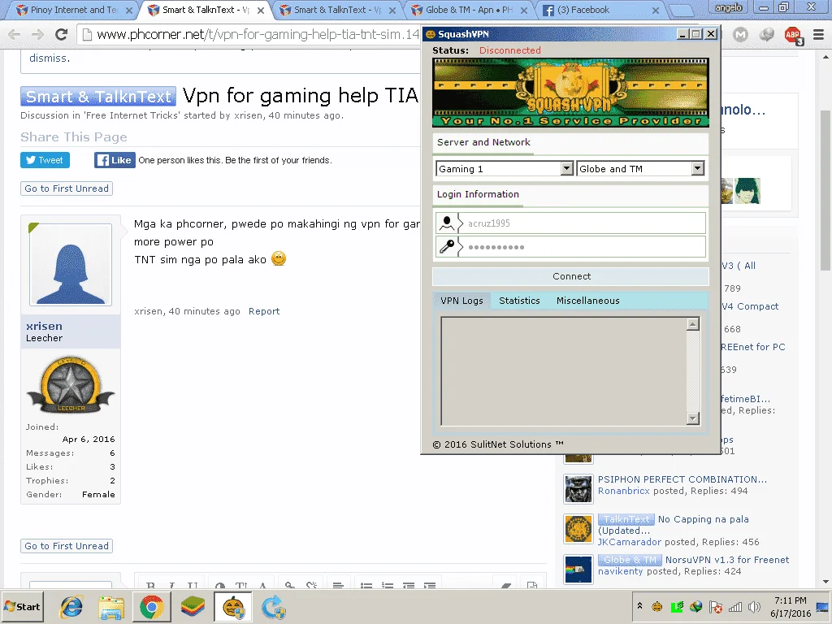Open the xrisen username link under the avatar
This screenshot has width=832, height=624.
click(x=44, y=326)
